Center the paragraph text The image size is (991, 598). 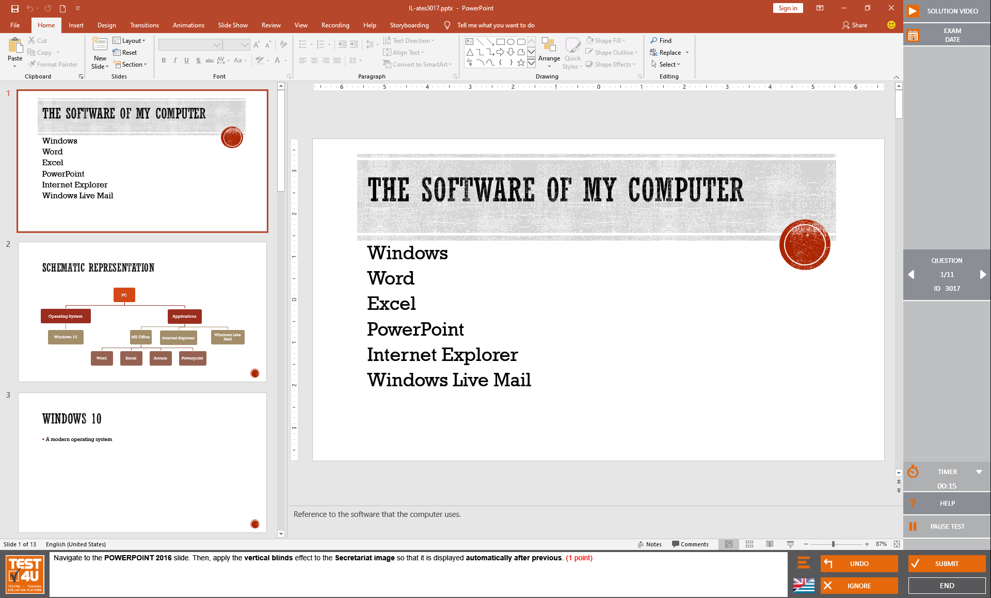314,60
